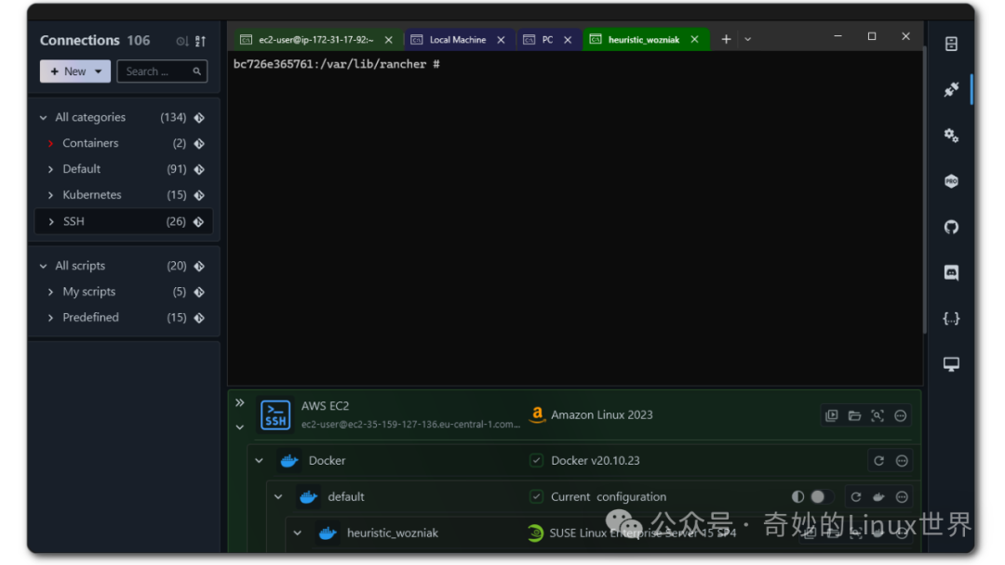Close the PC tab

pyautogui.click(x=568, y=40)
